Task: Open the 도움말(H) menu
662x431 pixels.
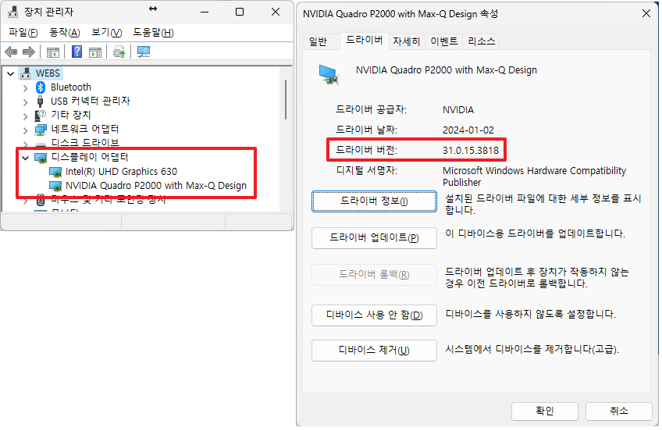Action: point(153,33)
